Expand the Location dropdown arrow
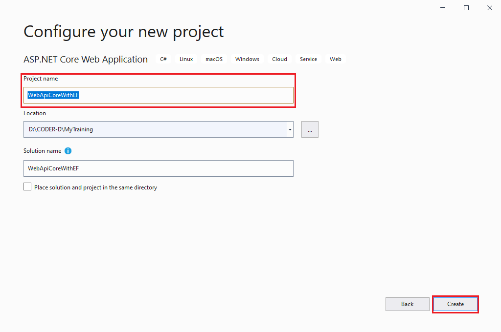Image resolution: width=501 pixels, height=332 pixels. click(290, 129)
